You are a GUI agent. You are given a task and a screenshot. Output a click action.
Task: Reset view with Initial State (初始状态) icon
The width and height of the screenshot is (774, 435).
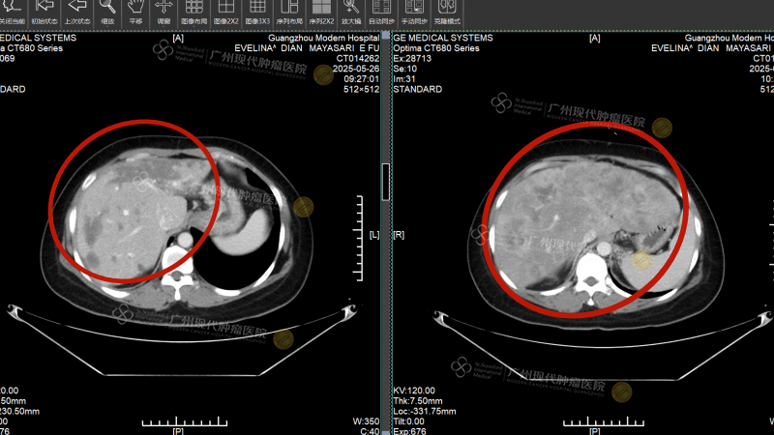click(x=44, y=10)
